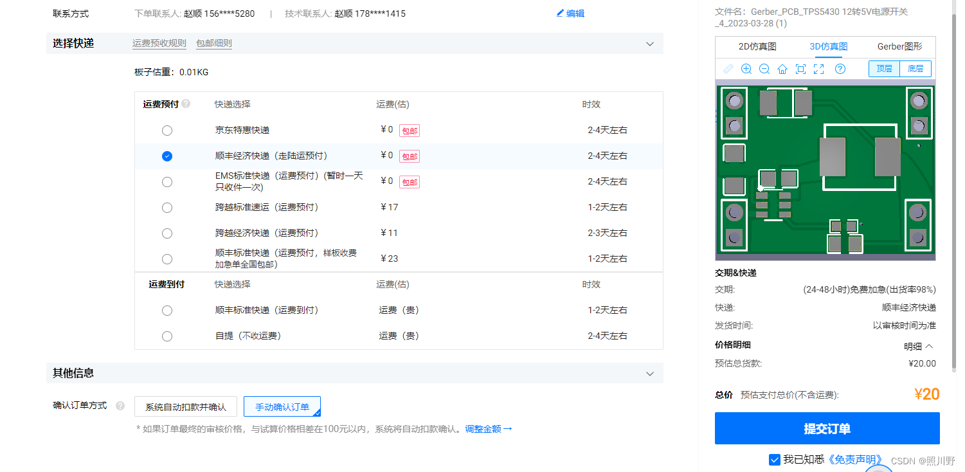Click 编辑 to edit contact info
This screenshot has height=472, width=965.
tap(575, 14)
